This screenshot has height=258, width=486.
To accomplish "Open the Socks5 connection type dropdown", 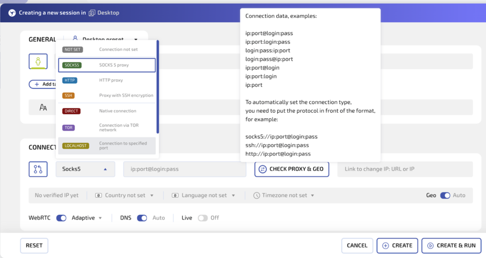I will tap(85, 169).
